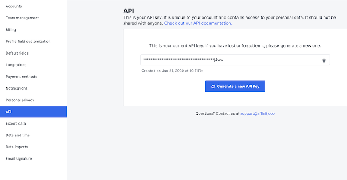347x180 pixels.
Task: Select the highlighted API sidebar item
Action: point(33,112)
